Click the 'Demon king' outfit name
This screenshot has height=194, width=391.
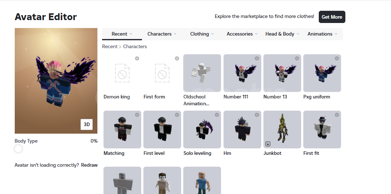click(x=117, y=97)
